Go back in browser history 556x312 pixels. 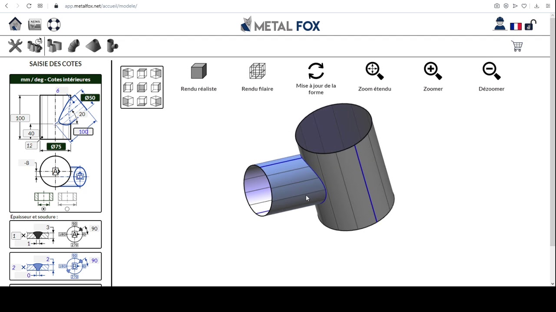pyautogui.click(x=6, y=6)
